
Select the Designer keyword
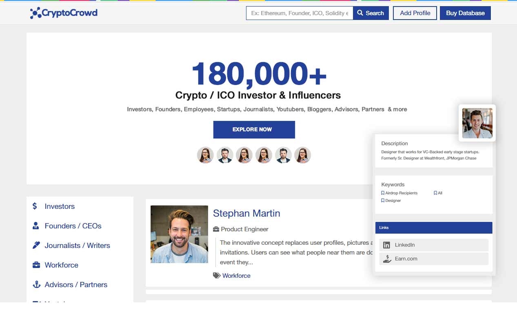point(393,201)
